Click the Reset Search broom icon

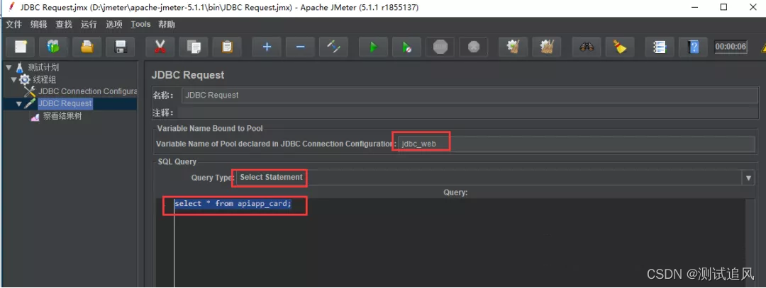tap(620, 47)
